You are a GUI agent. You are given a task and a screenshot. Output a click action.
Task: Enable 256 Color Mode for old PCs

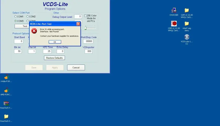pyautogui.click(x=85, y=15)
